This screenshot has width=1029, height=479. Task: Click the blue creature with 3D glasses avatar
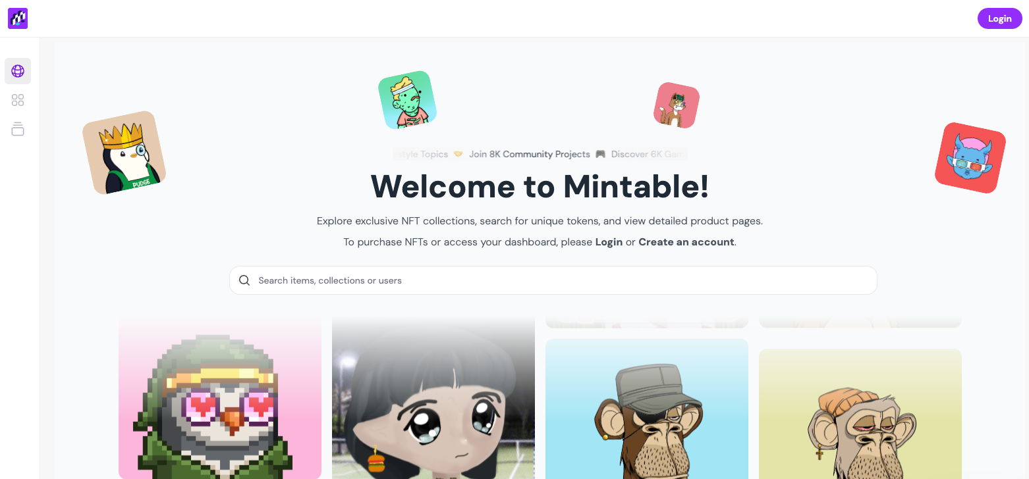(x=970, y=158)
